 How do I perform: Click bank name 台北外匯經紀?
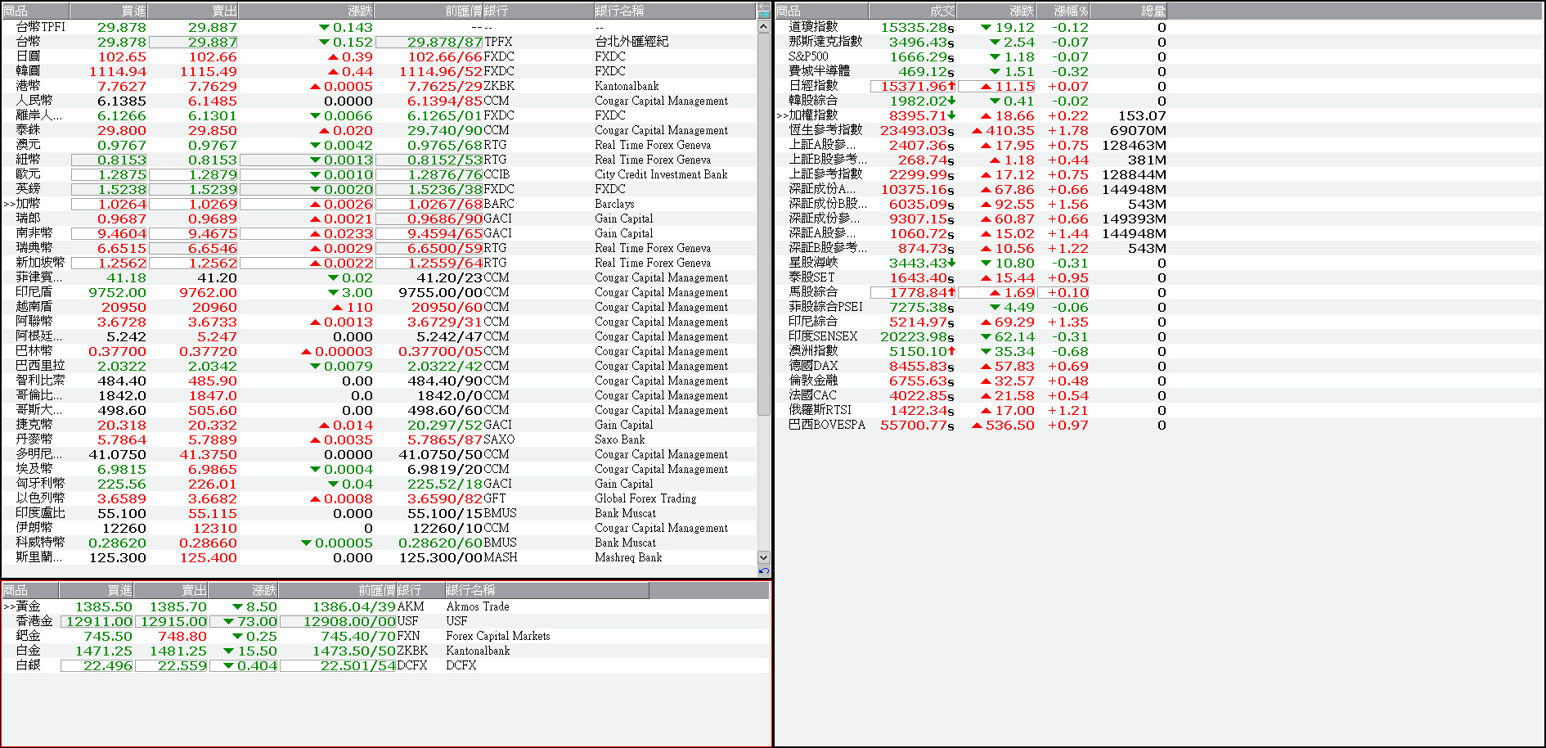[x=631, y=42]
